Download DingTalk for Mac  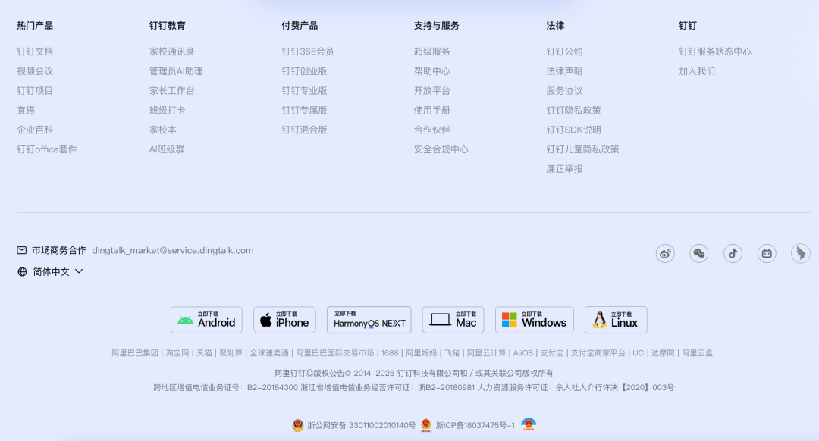tap(453, 320)
